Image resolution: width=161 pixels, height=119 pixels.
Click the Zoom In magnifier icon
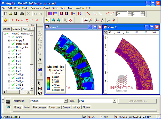pos(53,20)
